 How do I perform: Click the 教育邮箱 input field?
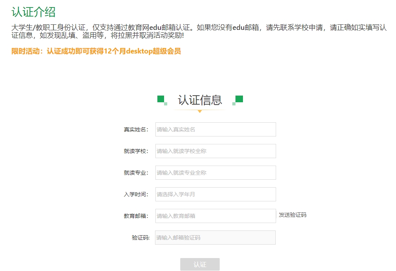pyautogui.click(x=215, y=216)
